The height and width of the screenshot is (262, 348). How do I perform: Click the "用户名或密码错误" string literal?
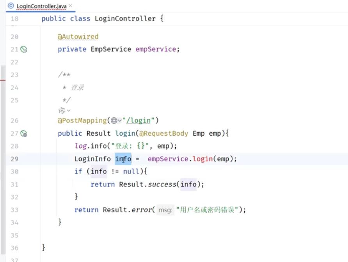pyautogui.click(x=207, y=210)
